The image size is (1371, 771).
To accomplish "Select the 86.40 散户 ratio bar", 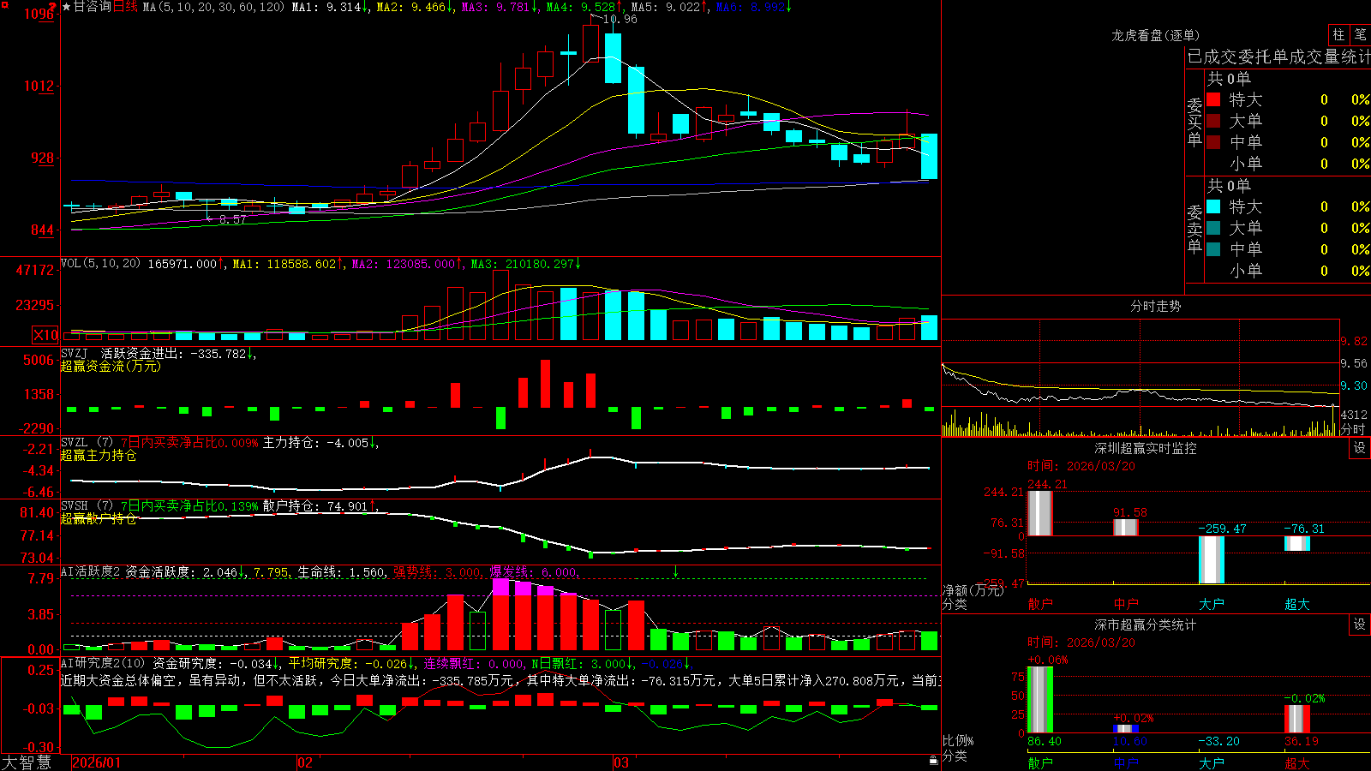I will pyautogui.click(x=1040, y=700).
